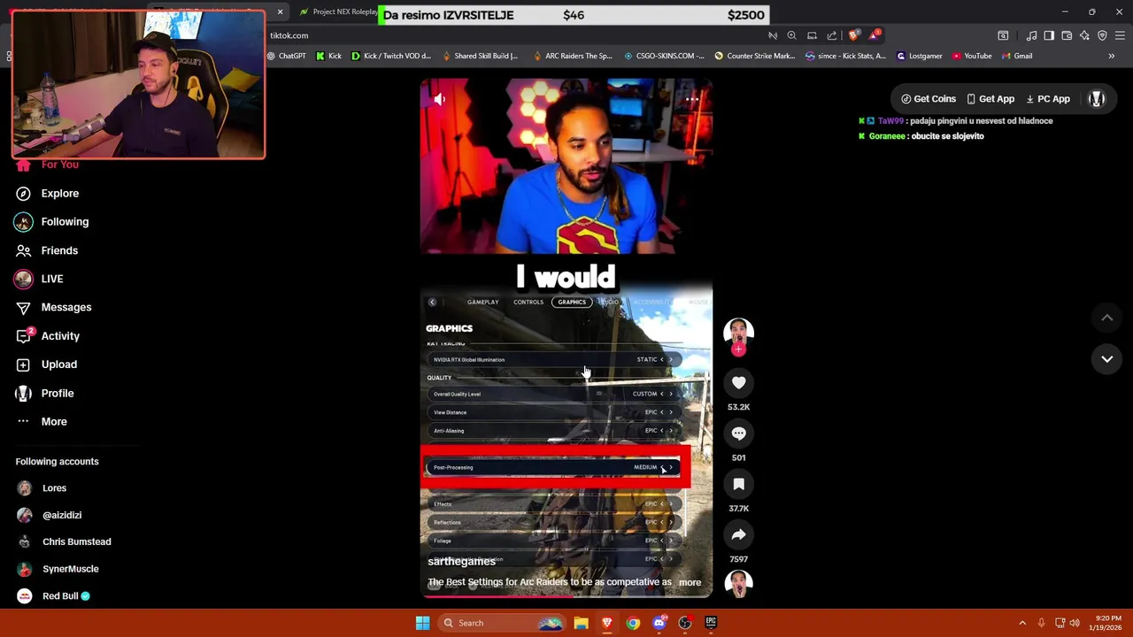Click the PC App download button
Image resolution: width=1133 pixels, height=637 pixels.
(x=1048, y=99)
